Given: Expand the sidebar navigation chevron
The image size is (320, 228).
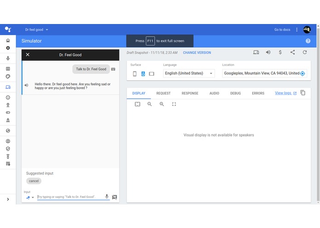Looking at the screenshot, I should tap(8, 199).
